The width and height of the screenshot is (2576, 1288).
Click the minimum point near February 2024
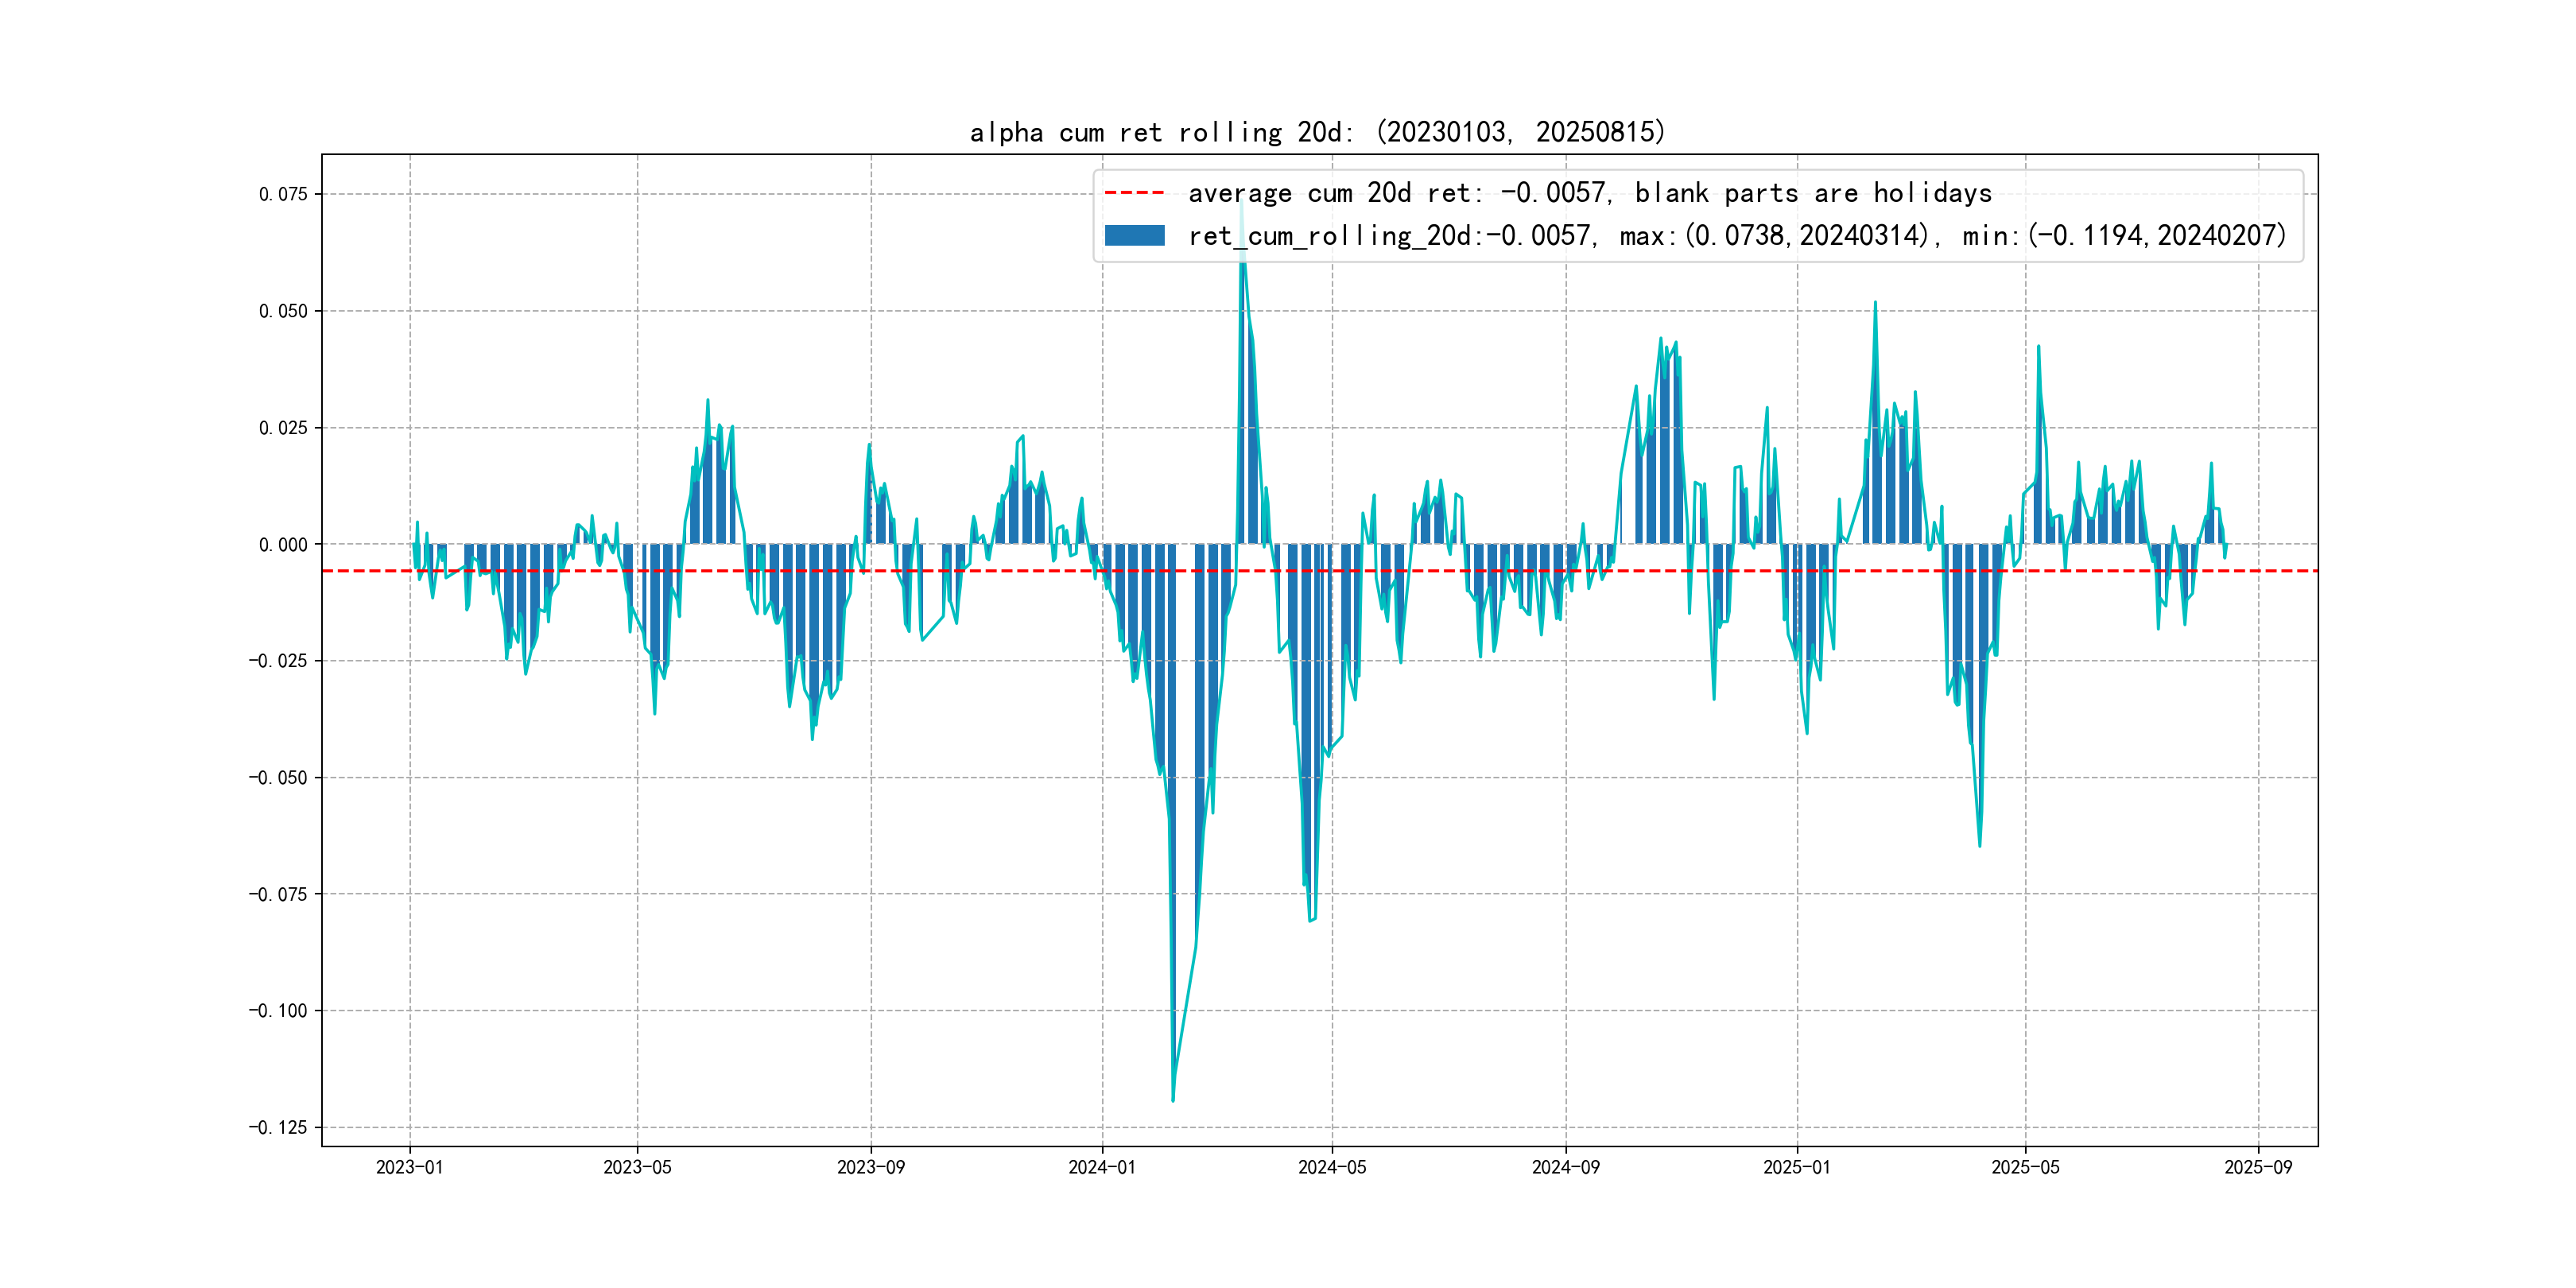(1173, 1099)
